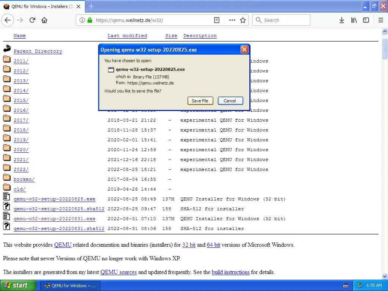
Task: Open the 2015/ directory link
Action: pos(21,100)
